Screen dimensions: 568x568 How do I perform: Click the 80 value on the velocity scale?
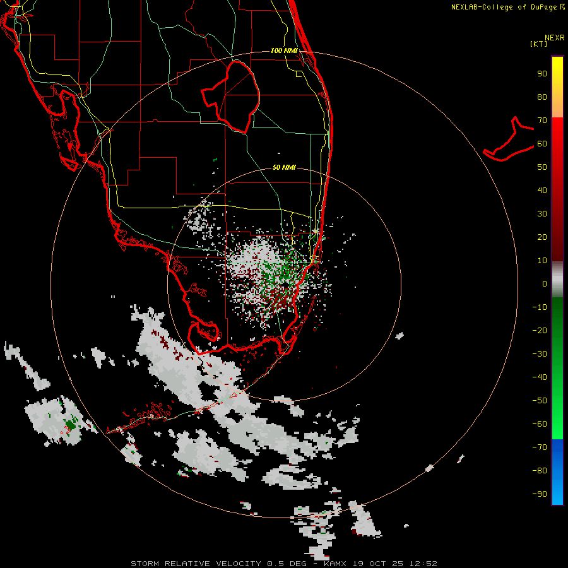542,97
